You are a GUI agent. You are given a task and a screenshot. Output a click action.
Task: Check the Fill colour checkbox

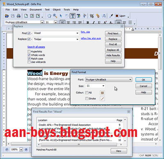click(x=87, y=93)
